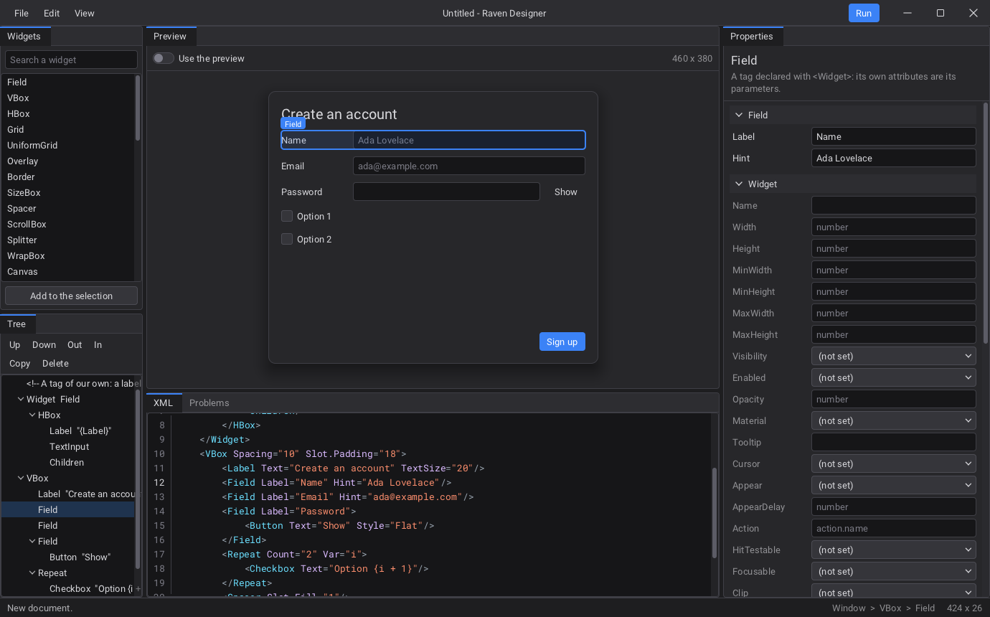
Task: Click the Copy tree action
Action: 20,363
